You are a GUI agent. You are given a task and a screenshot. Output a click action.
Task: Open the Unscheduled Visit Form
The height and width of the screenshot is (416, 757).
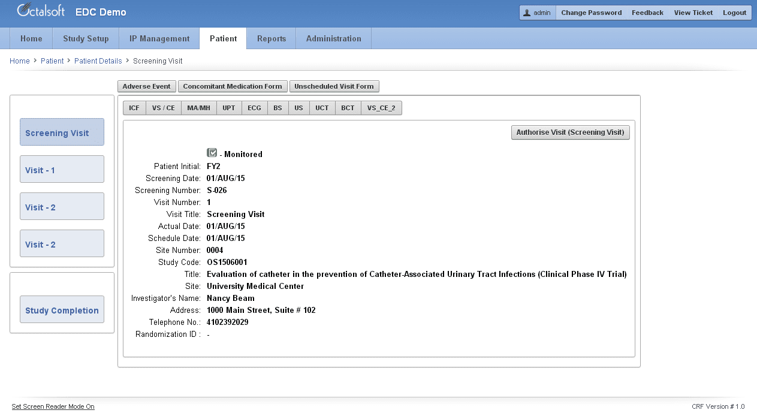coord(334,86)
